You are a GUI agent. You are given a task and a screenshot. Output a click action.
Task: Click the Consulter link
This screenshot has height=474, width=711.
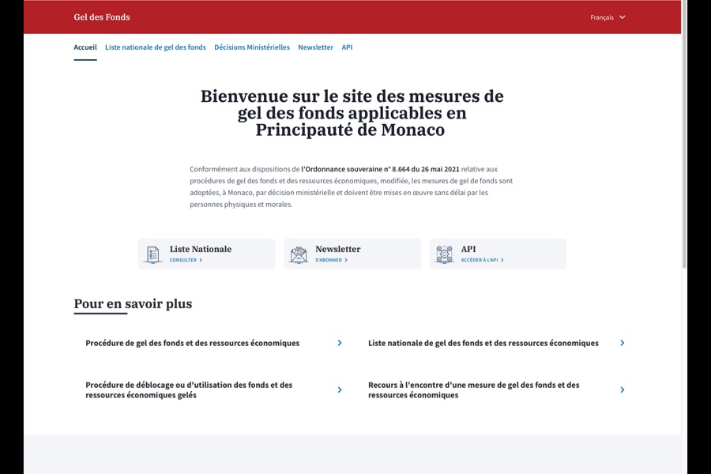pyautogui.click(x=186, y=260)
